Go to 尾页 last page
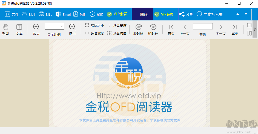 [235, 30]
